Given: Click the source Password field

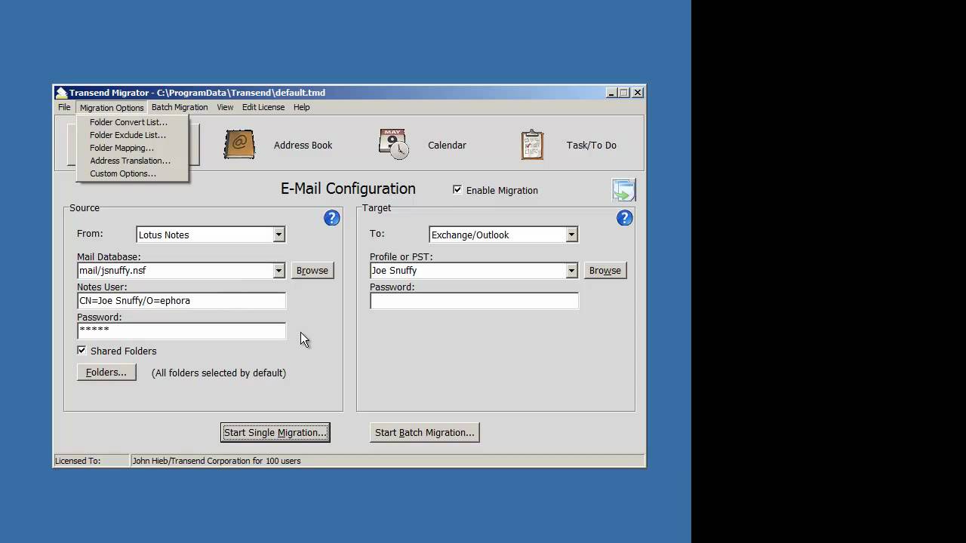Looking at the screenshot, I should pyautogui.click(x=181, y=331).
